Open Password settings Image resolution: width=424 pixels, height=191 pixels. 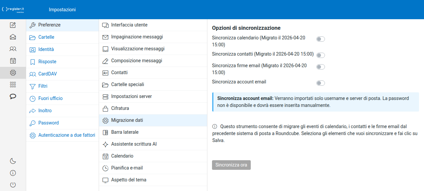(62, 123)
